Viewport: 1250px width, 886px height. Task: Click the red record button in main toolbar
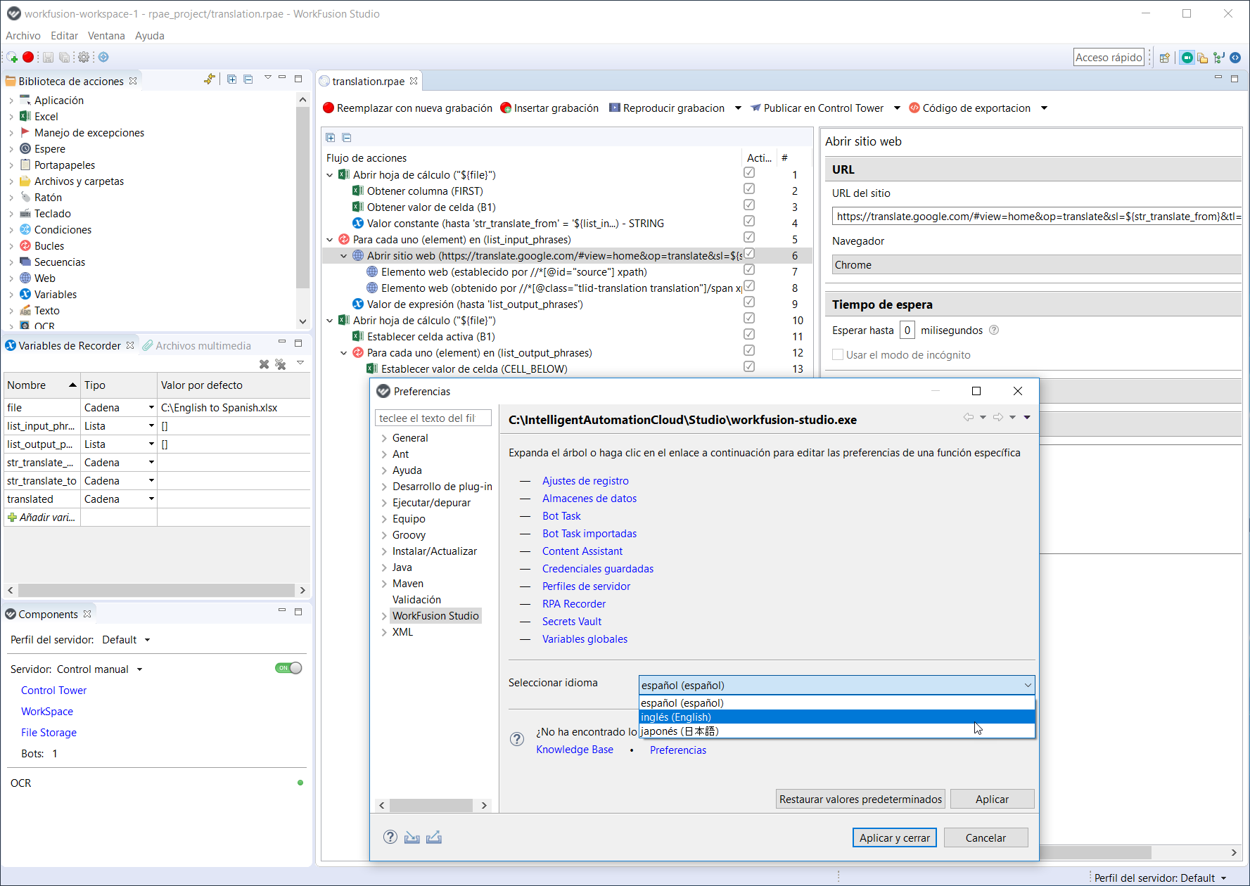pyautogui.click(x=28, y=57)
